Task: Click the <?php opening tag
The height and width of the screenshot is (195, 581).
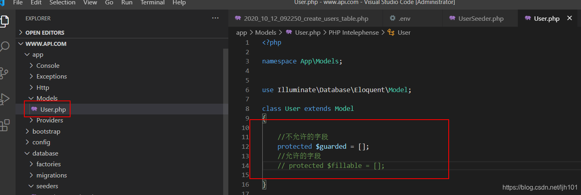Action: [272, 43]
